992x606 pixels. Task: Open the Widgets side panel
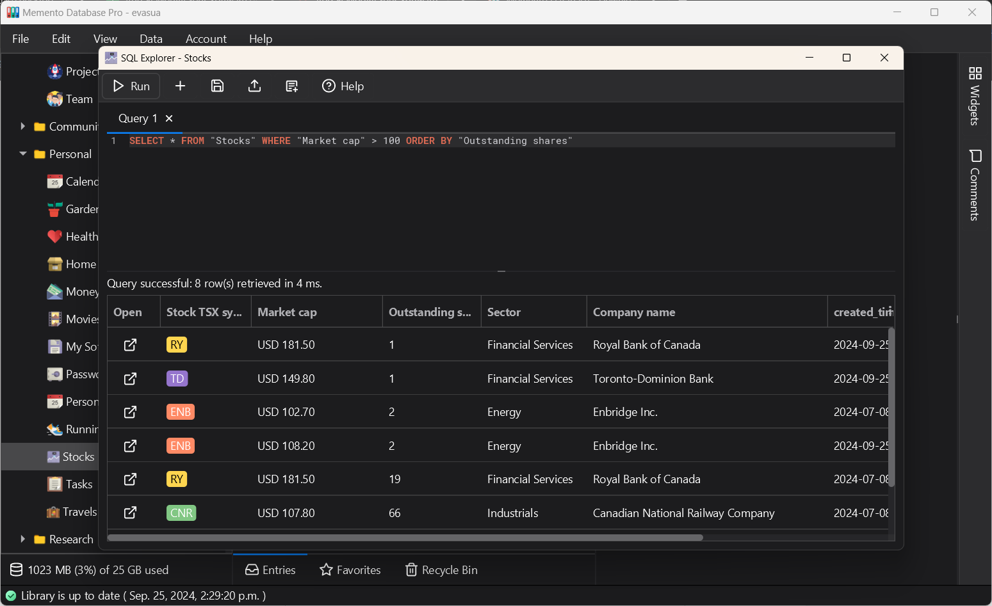[x=975, y=96]
